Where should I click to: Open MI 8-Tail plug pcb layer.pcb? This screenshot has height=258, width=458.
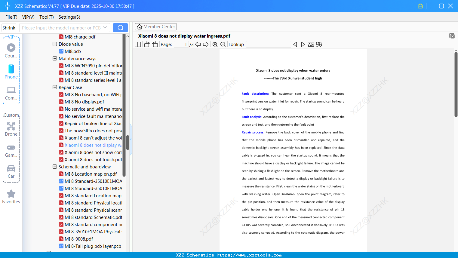click(90, 246)
